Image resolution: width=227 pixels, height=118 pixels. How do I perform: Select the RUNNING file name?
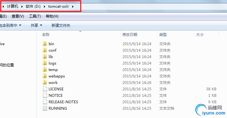(x=58, y=108)
